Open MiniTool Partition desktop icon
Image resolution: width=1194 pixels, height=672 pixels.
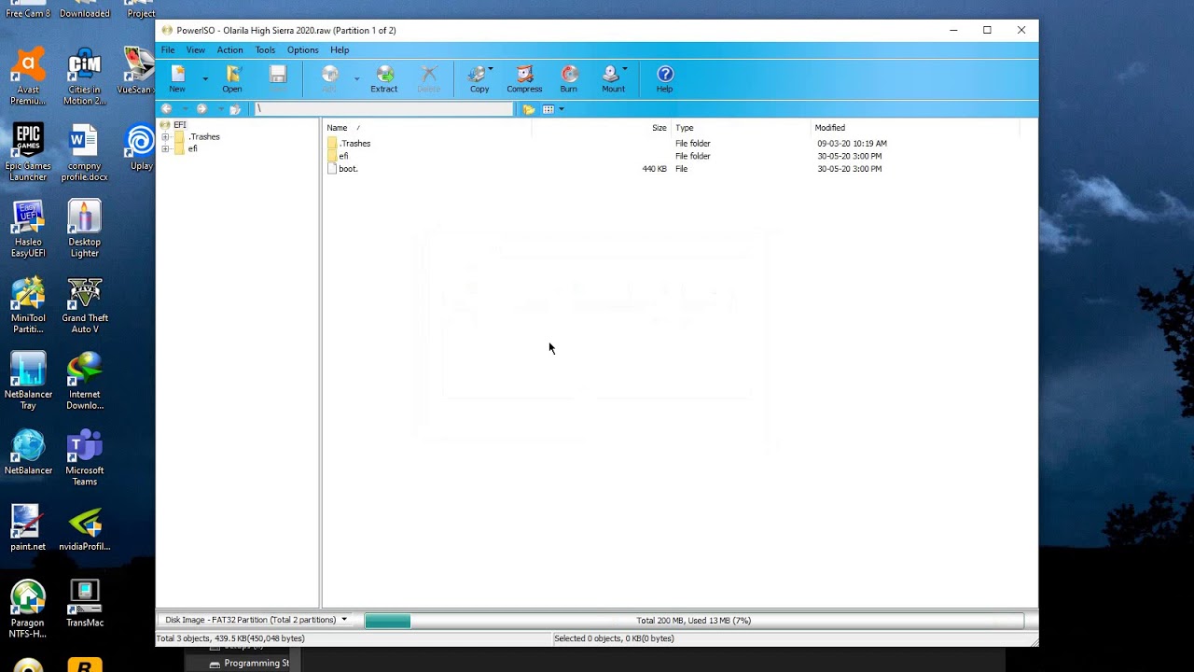coord(28,305)
